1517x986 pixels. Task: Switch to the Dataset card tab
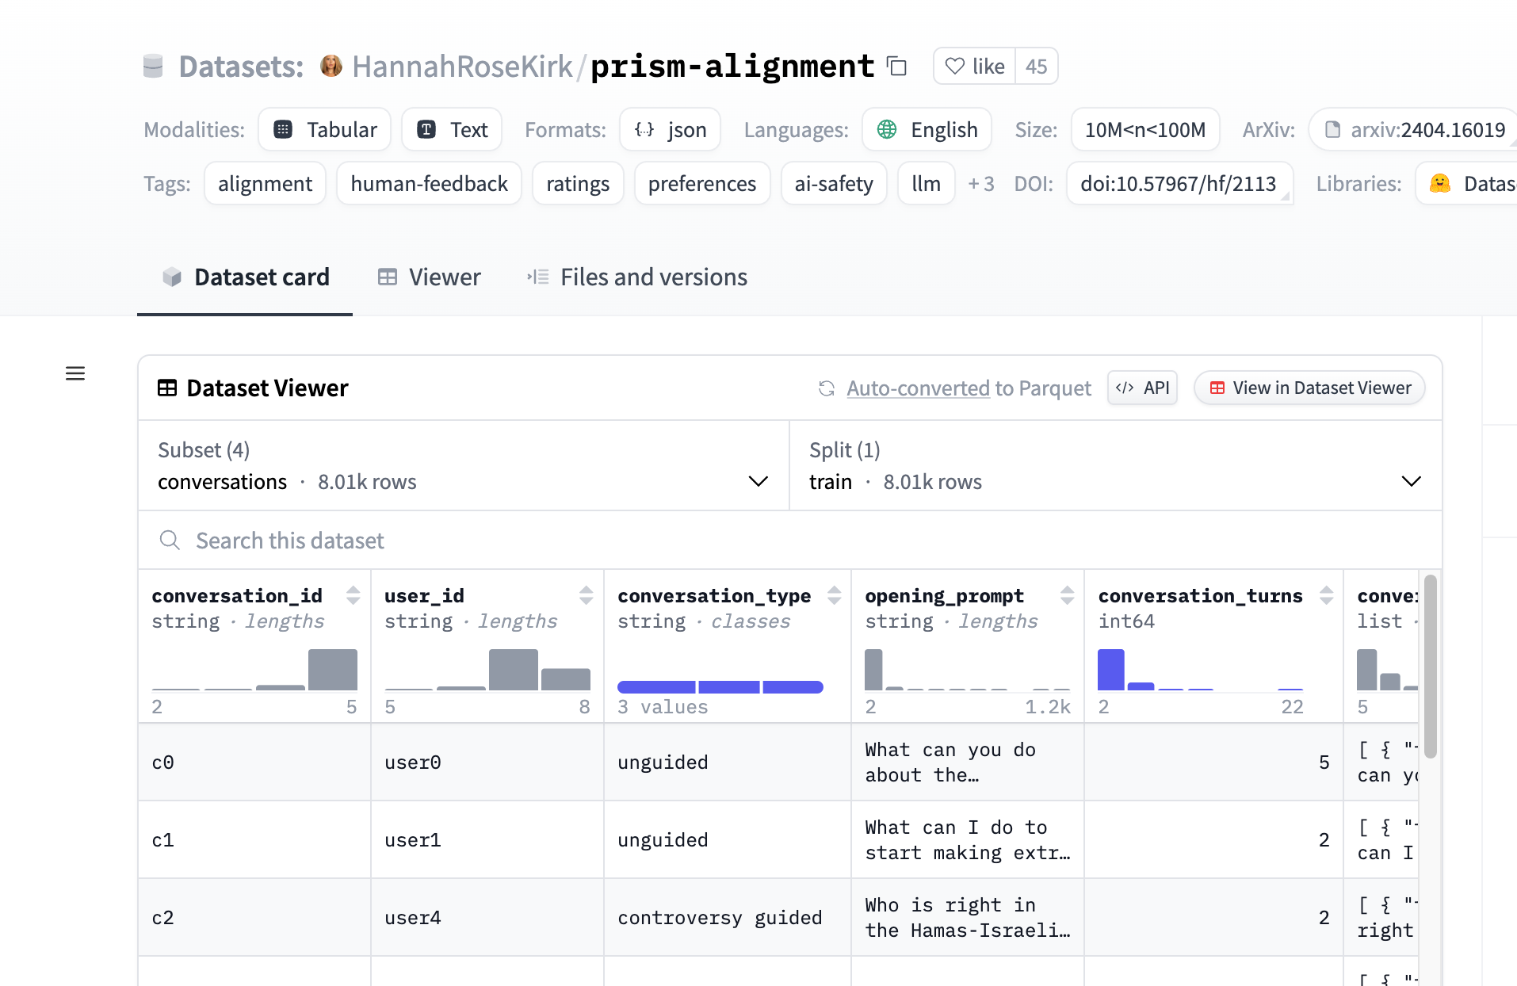coord(245,277)
